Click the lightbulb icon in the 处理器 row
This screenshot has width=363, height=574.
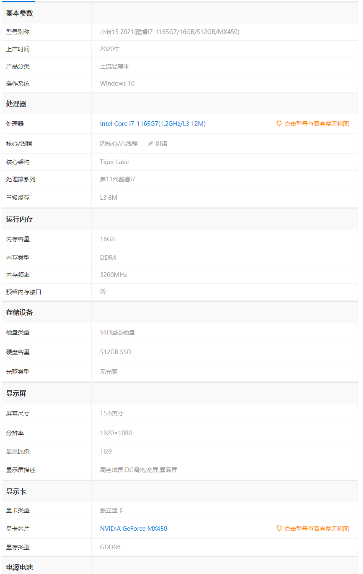tap(279, 123)
